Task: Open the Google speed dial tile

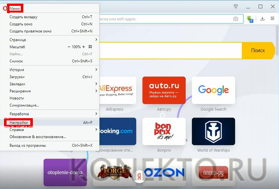Action: tap(213, 90)
